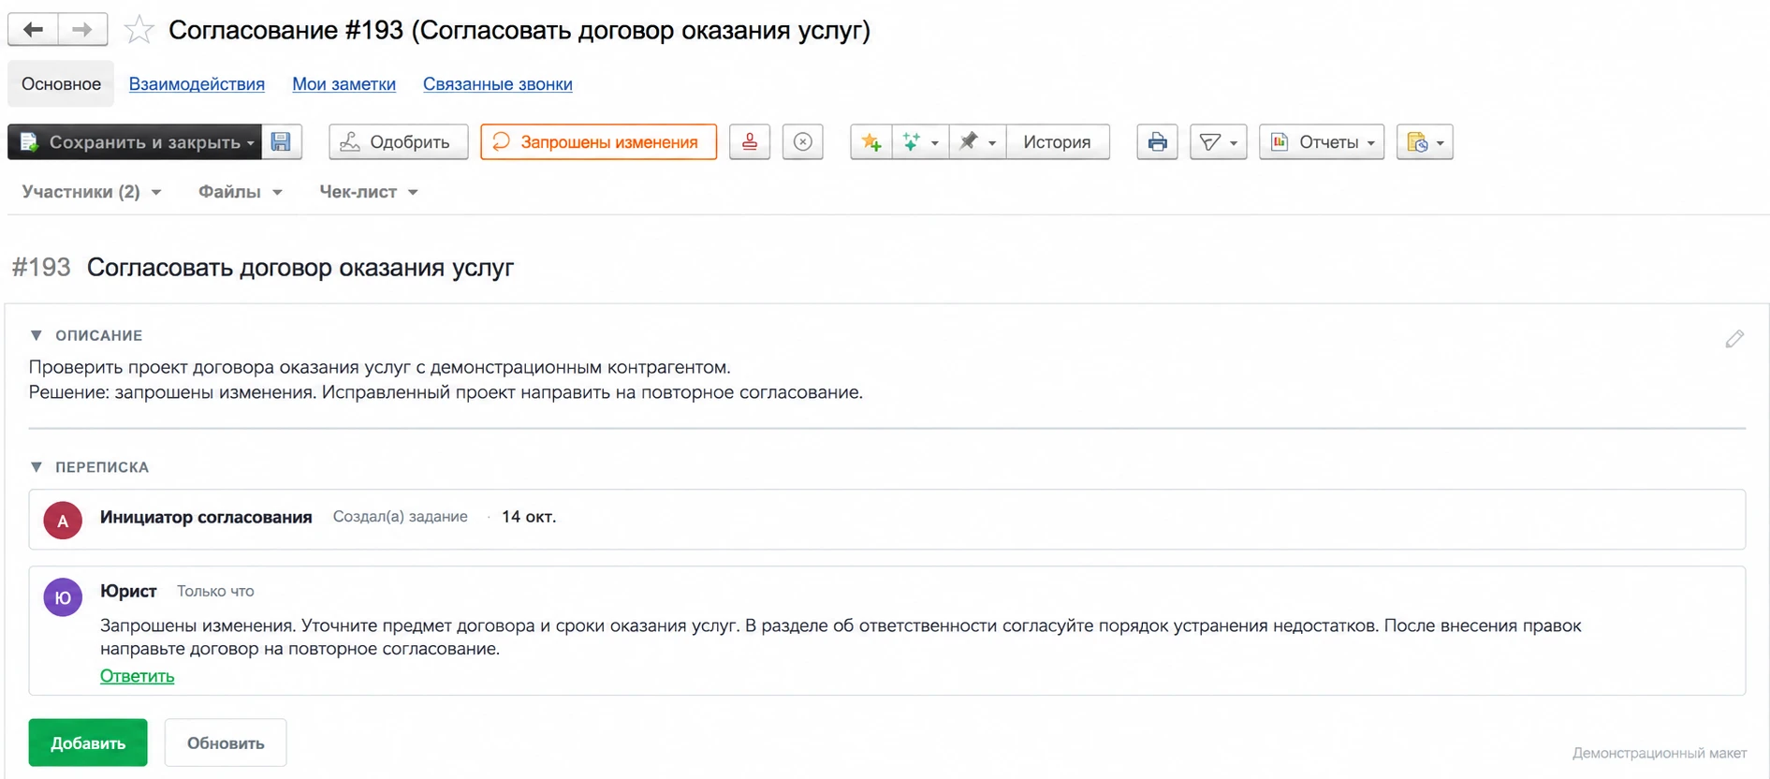The width and height of the screenshot is (1770, 779).
Task: Click the green 'Добавить' button
Action: tap(88, 742)
